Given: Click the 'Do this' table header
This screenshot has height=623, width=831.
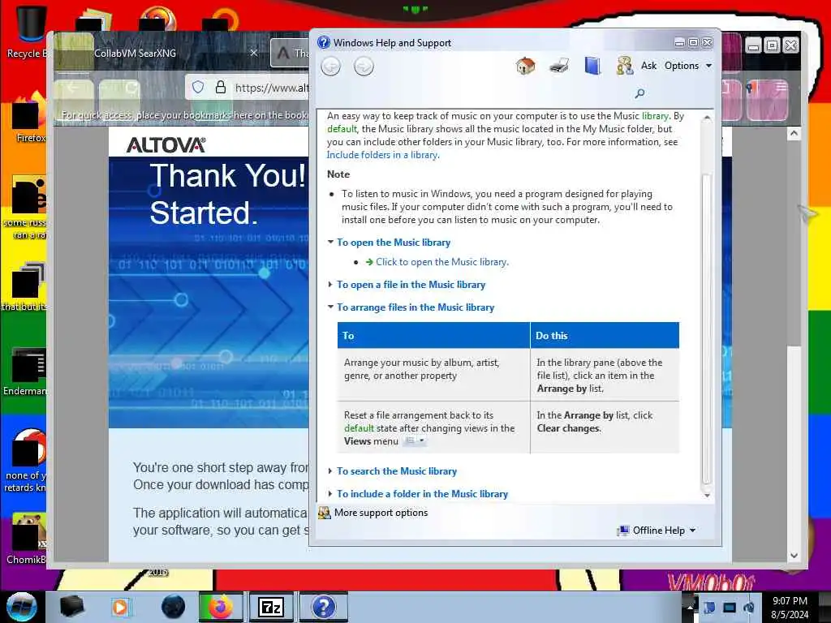Looking at the screenshot, I should pyautogui.click(x=605, y=335).
